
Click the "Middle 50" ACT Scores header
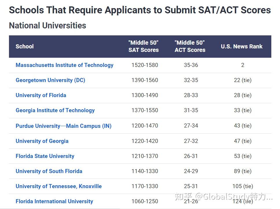[190, 46]
